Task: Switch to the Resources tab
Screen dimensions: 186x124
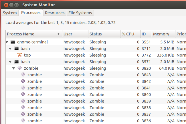Action: (x=55, y=13)
